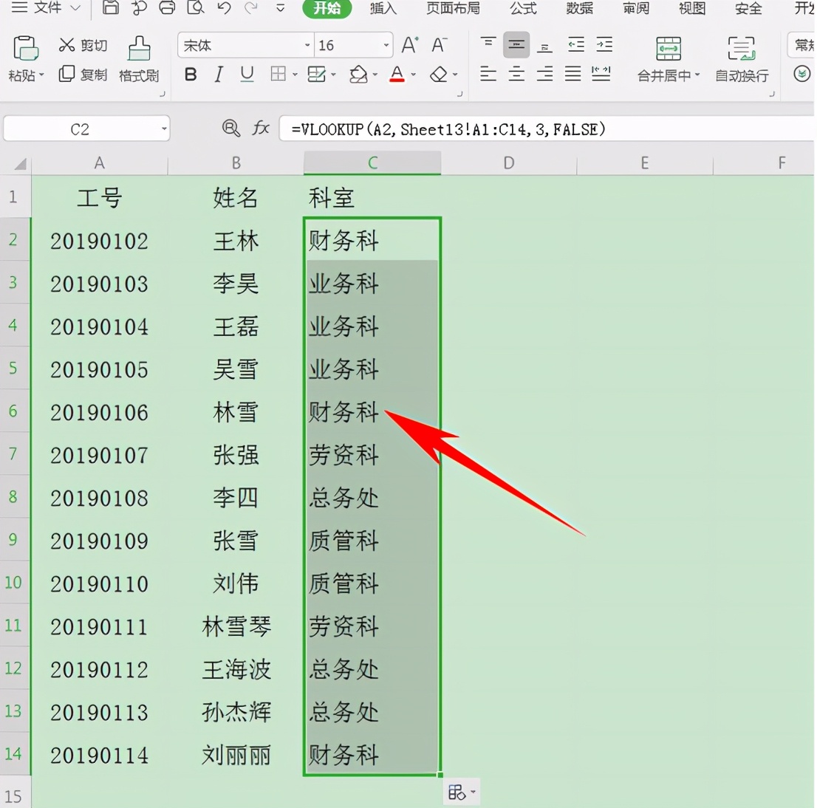Align text right
The height and width of the screenshot is (808, 817).
[544, 74]
